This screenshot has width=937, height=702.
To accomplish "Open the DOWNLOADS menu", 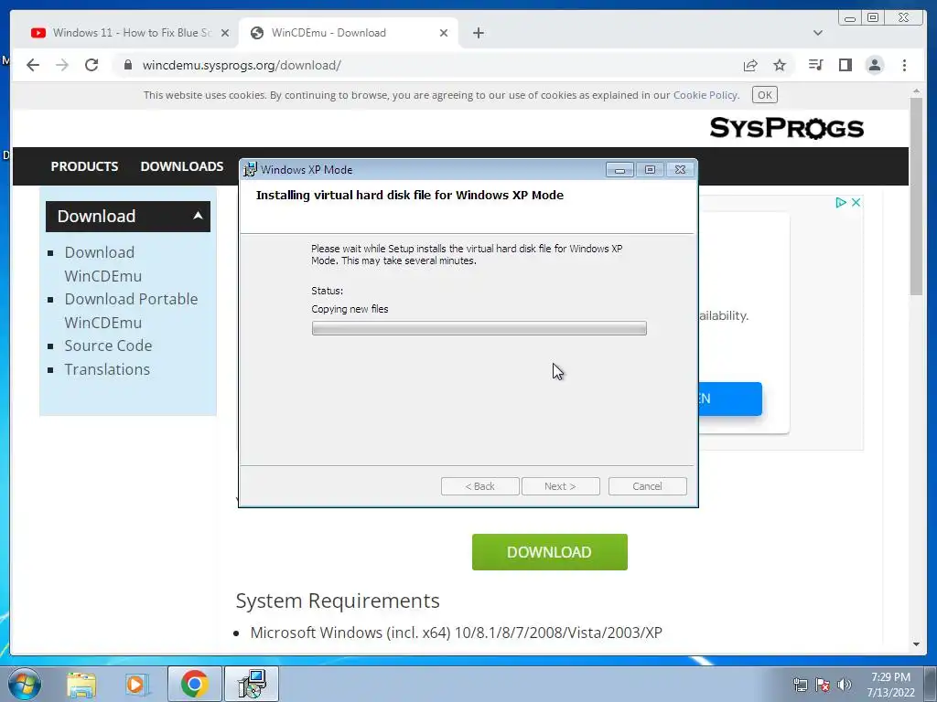I will pyautogui.click(x=182, y=166).
